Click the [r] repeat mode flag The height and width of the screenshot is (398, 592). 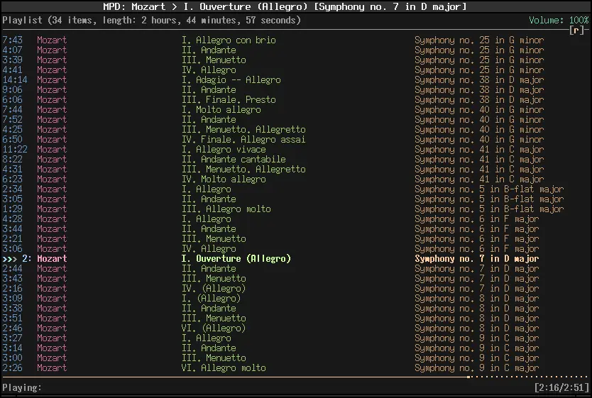(x=577, y=31)
